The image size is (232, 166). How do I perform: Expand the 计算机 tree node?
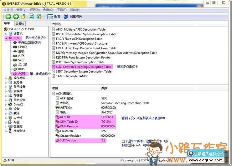(x=6, y=34)
